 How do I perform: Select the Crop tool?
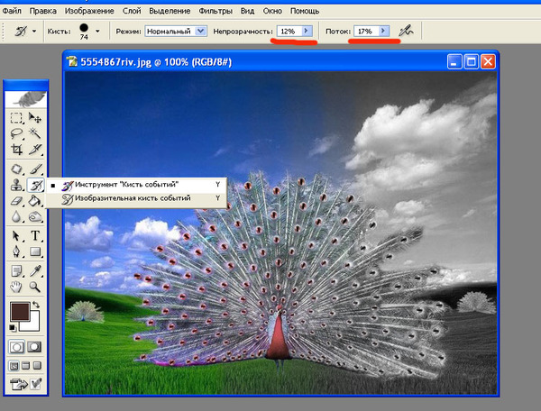(x=16, y=150)
